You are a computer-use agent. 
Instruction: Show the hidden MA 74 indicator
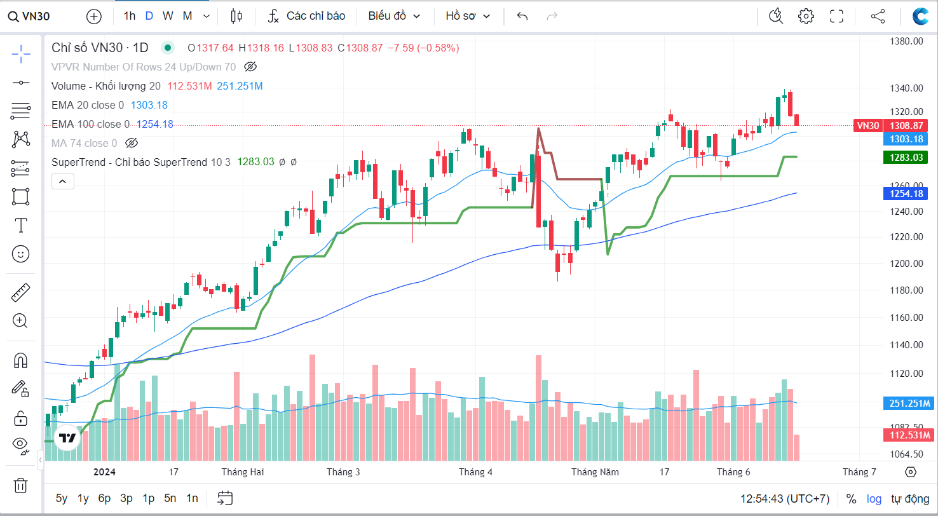coord(132,143)
